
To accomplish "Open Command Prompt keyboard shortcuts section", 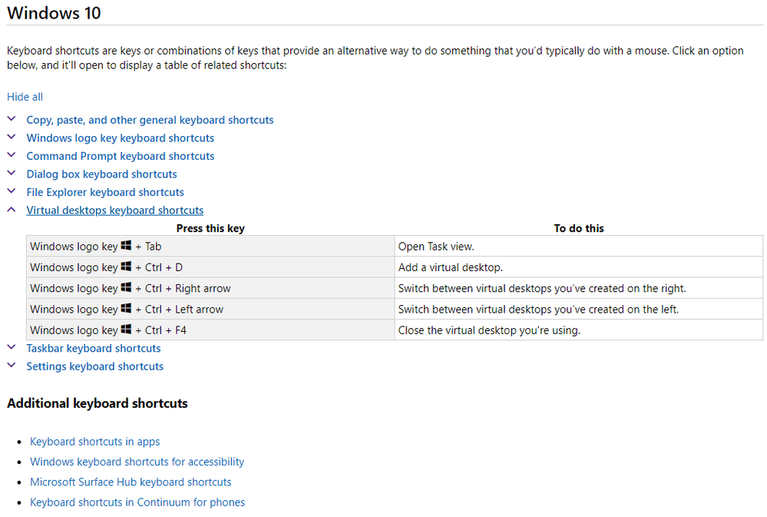I will (121, 156).
